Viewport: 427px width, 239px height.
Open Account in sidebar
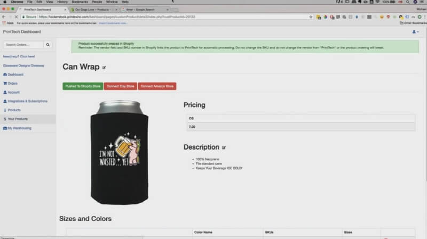click(x=13, y=92)
